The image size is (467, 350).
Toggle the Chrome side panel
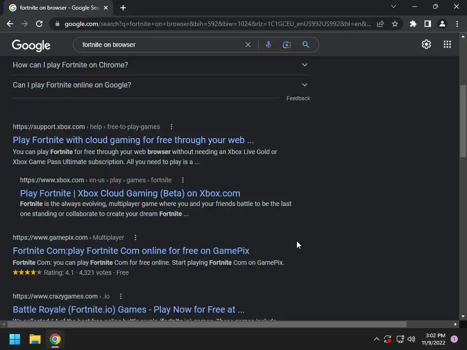tap(428, 24)
